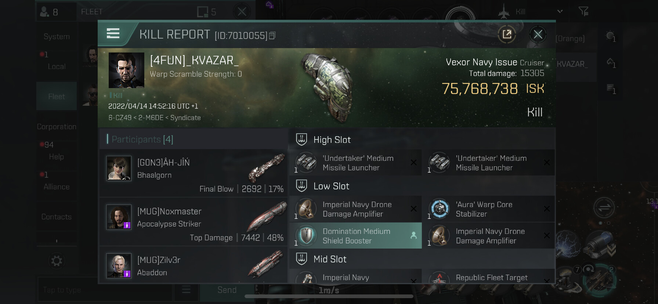Open Noxmaster participant entry
This screenshot has height=304, width=658.
tap(194, 221)
